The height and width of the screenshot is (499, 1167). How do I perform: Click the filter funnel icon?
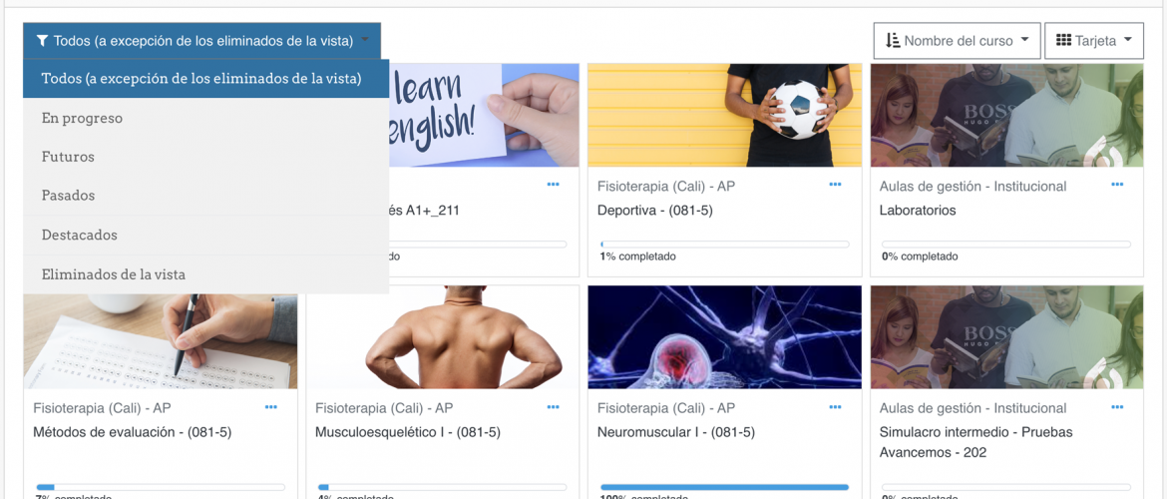(x=42, y=41)
